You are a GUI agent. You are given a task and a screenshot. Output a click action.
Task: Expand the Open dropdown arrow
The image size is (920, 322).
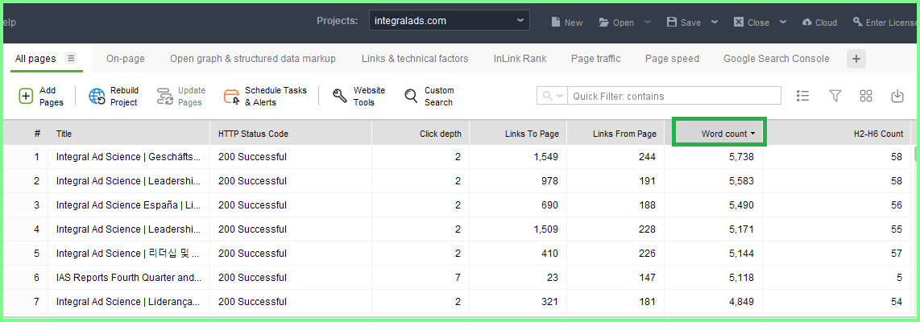[647, 23]
